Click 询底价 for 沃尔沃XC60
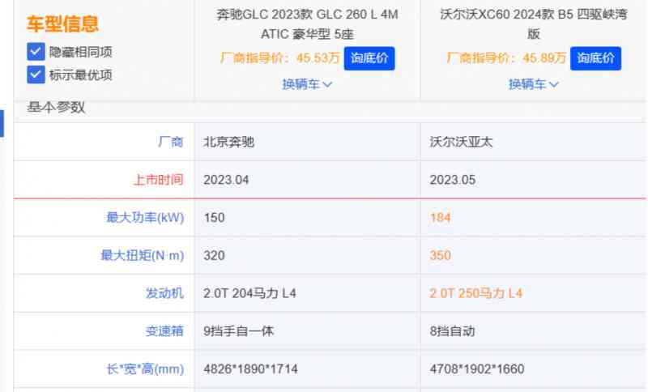Image resolution: width=648 pixels, height=392 pixels. coord(595,58)
